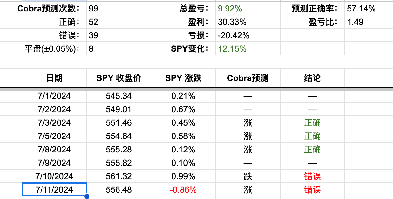
Task: Select the SPY变化 value 12.15%
Action: [248, 49]
